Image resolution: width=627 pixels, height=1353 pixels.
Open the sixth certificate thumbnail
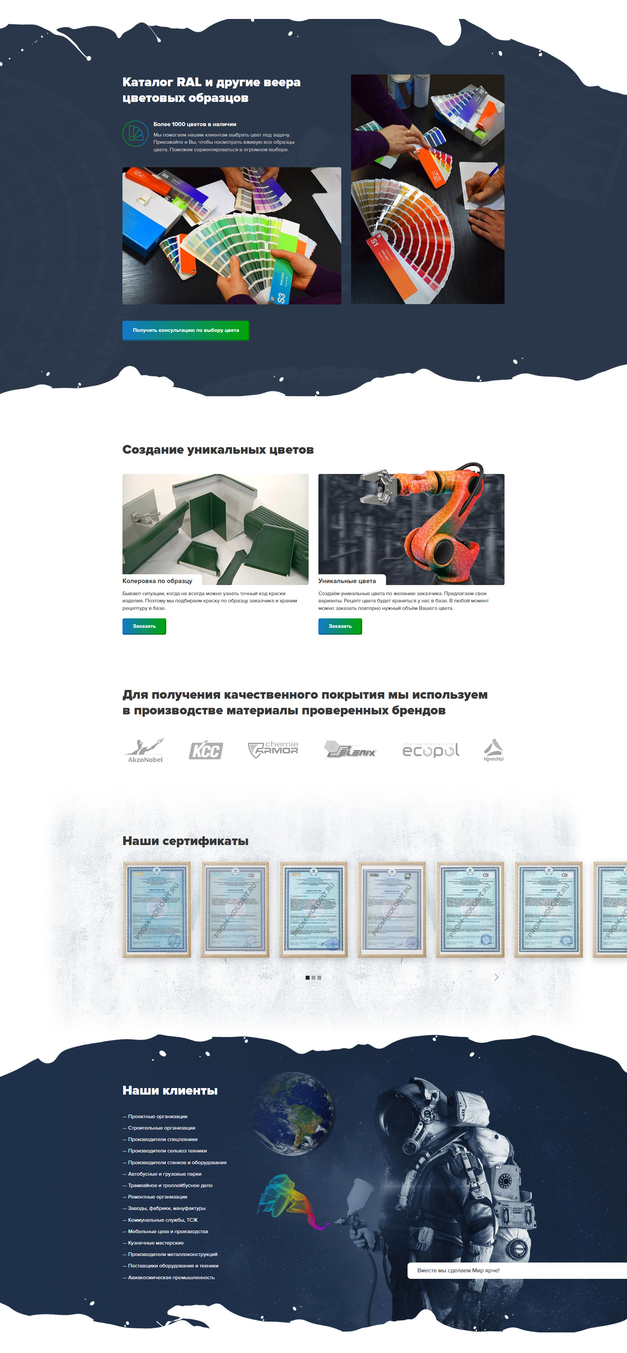pos(548,909)
